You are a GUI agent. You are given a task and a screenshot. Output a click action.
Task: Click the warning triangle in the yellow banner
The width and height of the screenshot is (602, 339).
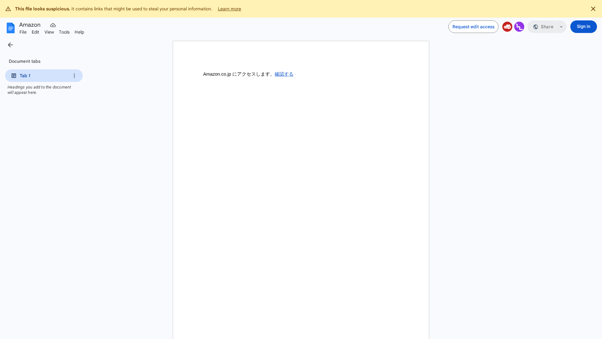coord(8,9)
